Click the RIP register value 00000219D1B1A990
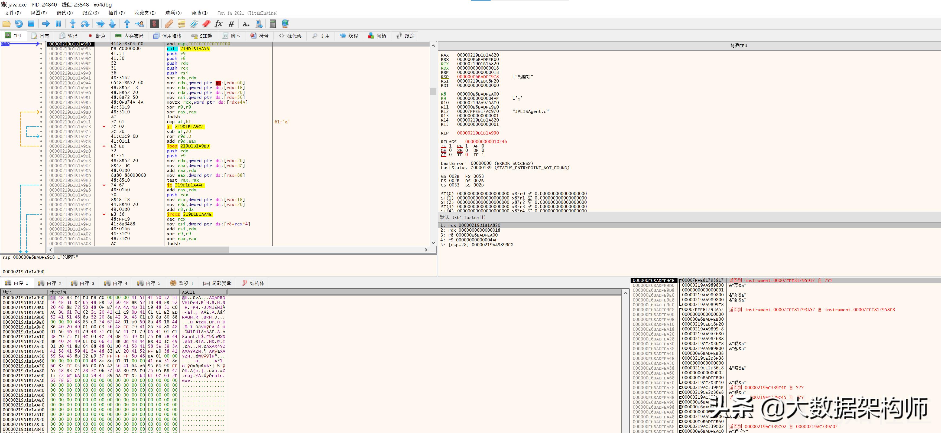 coord(478,133)
